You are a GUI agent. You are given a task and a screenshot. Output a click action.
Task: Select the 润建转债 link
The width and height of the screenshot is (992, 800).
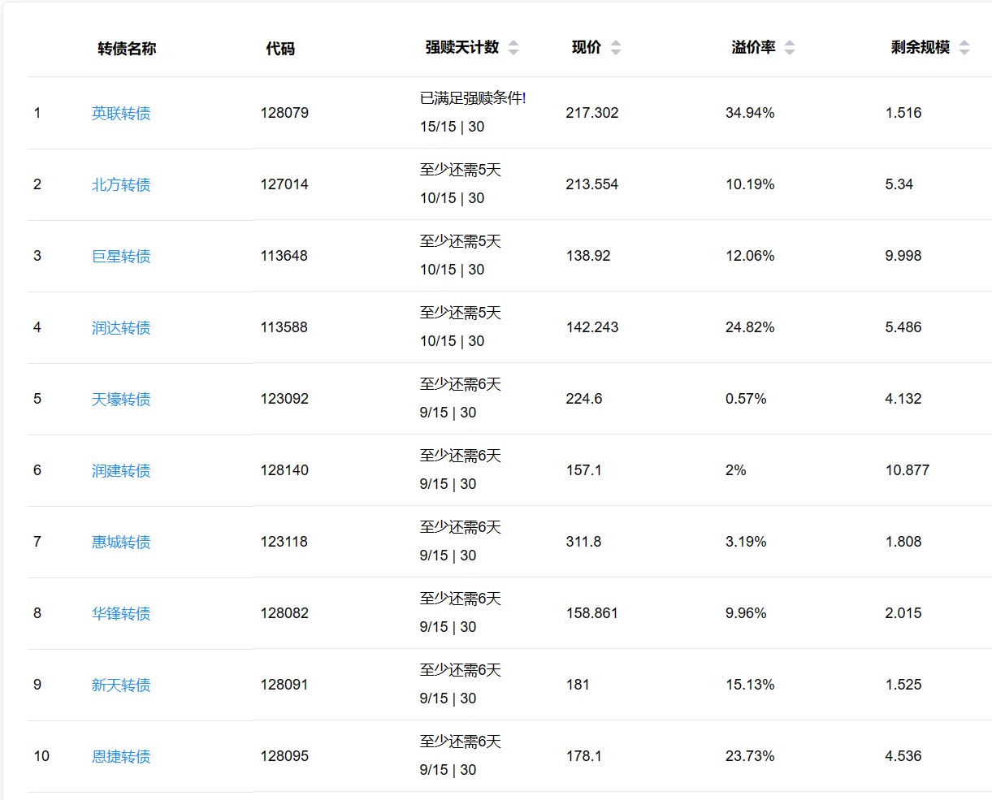121,471
